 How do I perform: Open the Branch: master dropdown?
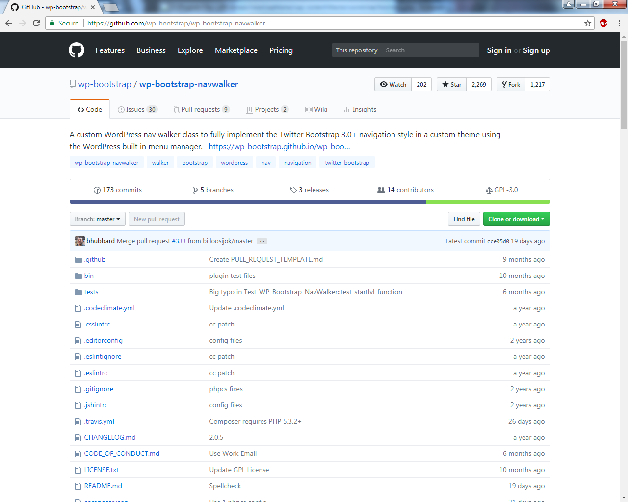(98, 219)
